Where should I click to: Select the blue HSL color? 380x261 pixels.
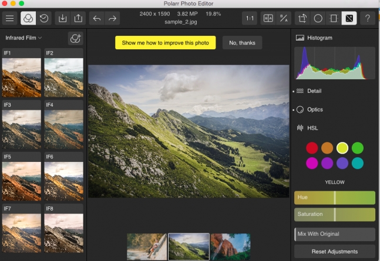click(x=342, y=163)
